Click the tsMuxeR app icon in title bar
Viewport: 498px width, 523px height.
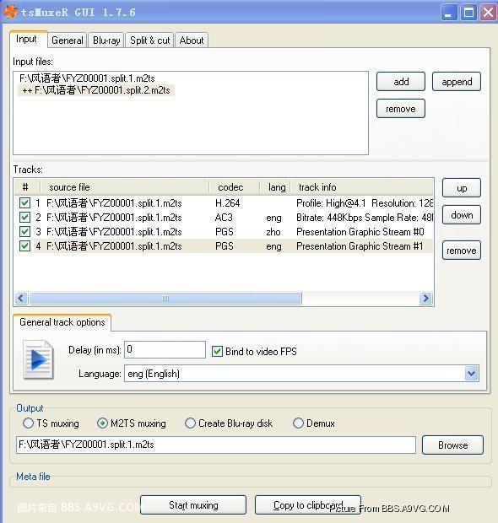point(11,13)
